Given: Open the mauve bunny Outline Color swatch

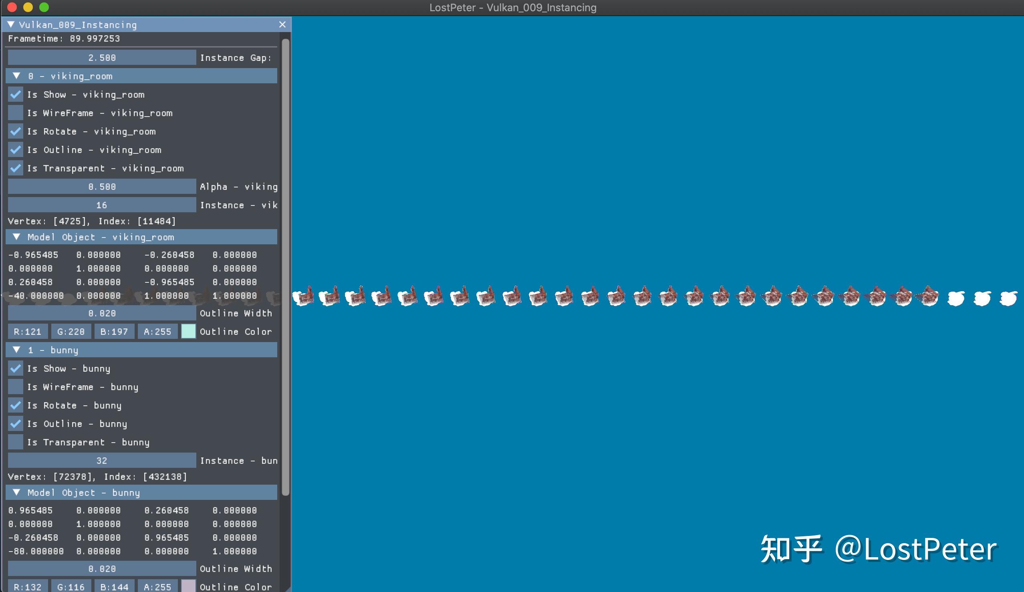Looking at the screenshot, I should point(189,586).
